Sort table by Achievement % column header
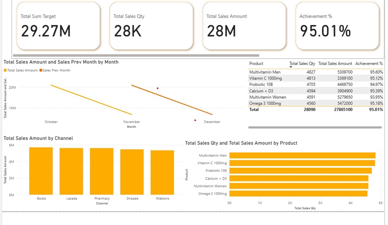 pyautogui.click(x=369, y=64)
